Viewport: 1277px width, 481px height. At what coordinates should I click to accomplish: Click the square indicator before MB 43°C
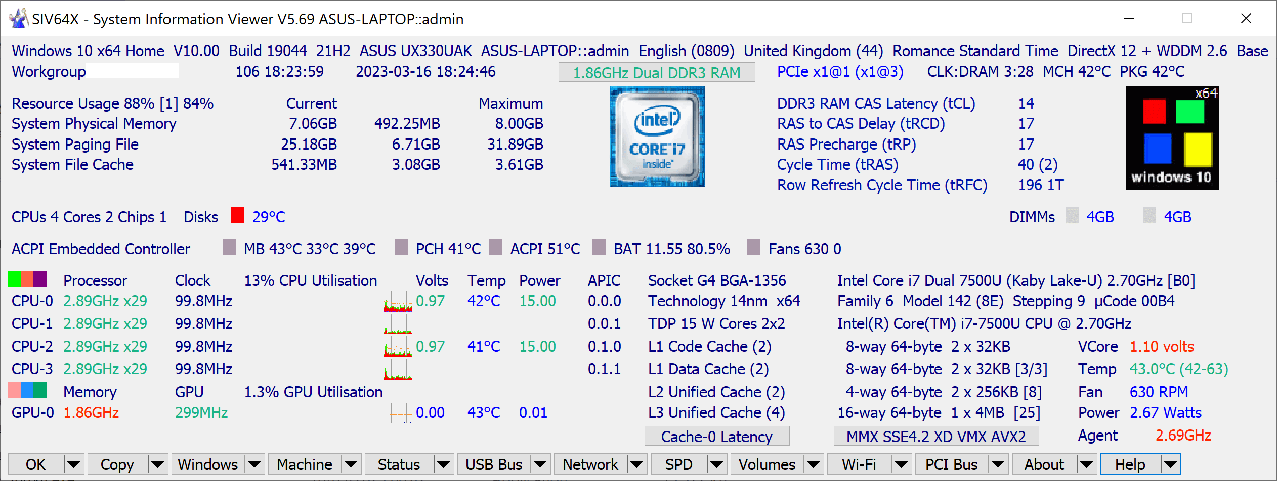click(x=229, y=247)
